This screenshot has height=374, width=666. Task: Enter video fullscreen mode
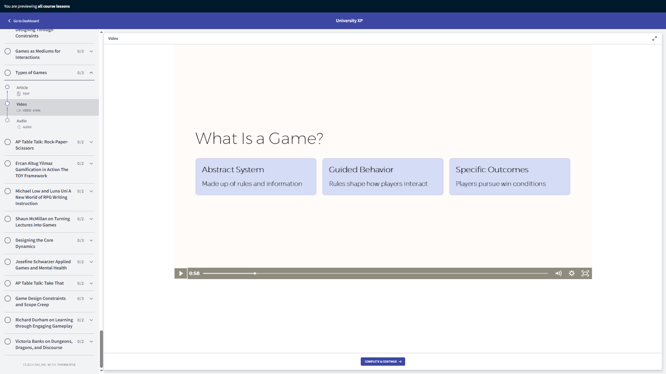coord(585,273)
